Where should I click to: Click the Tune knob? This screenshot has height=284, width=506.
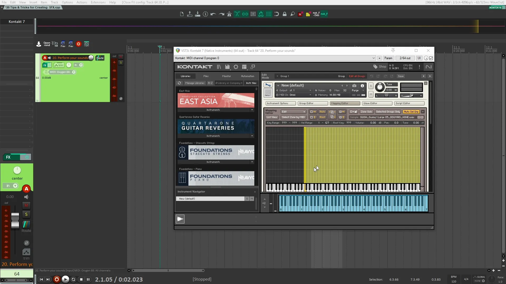coord(379,87)
